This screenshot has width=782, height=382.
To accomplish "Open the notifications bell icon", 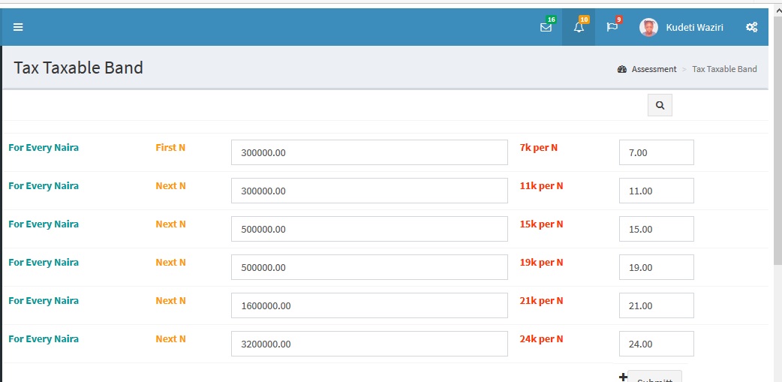I will coord(579,27).
